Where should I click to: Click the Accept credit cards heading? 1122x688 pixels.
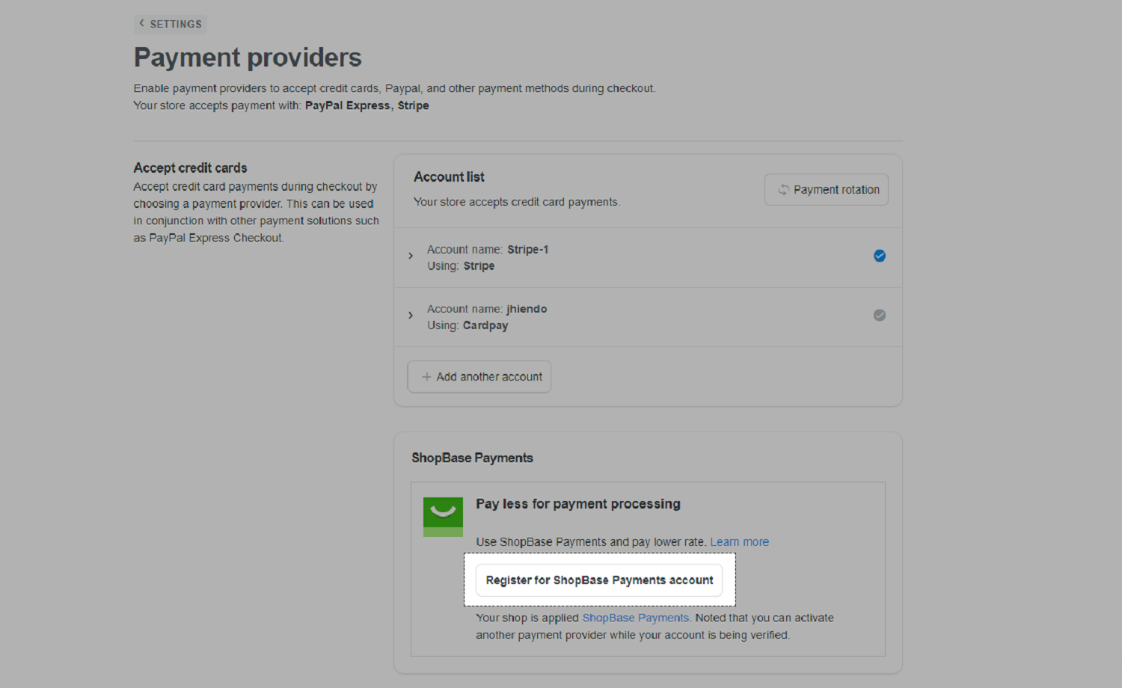tap(190, 168)
